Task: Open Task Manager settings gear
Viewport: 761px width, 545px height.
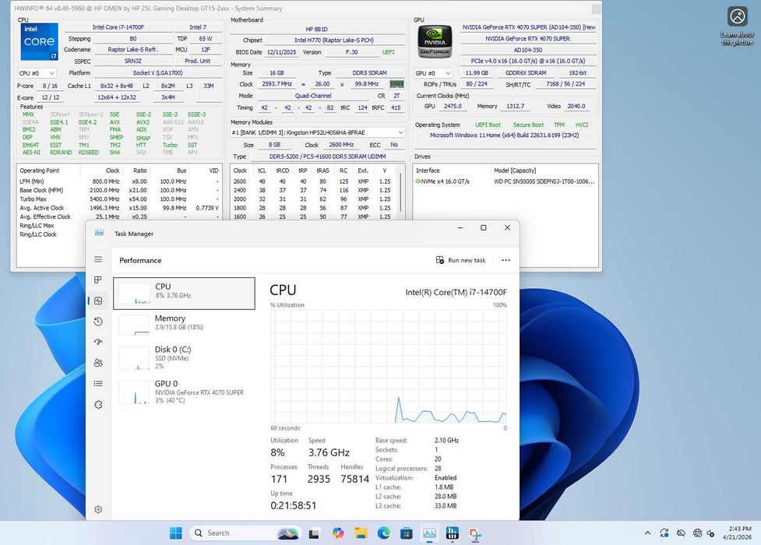Action: tap(98, 509)
